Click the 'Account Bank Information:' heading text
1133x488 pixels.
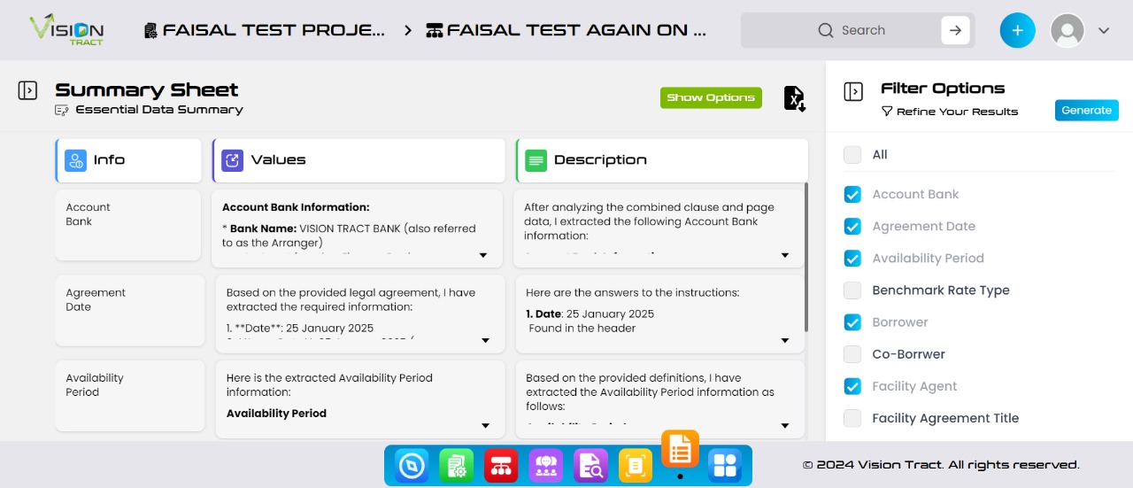click(x=296, y=207)
